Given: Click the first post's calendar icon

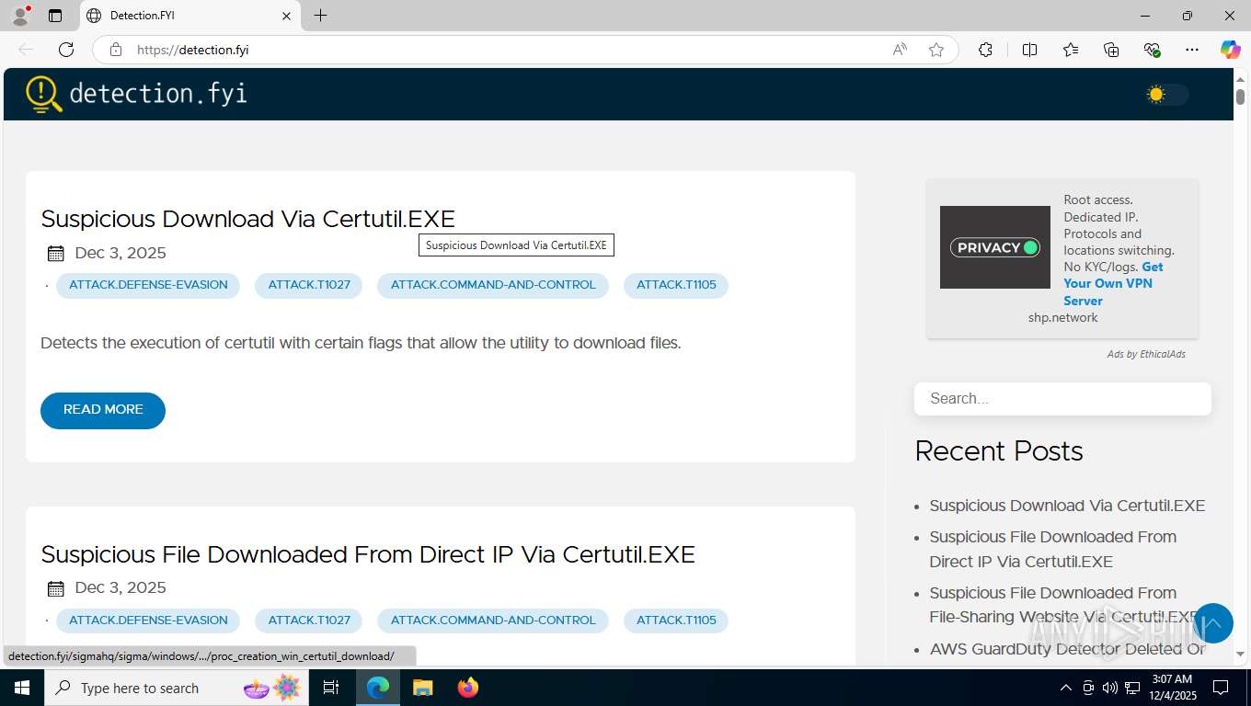Looking at the screenshot, I should 56,254.
